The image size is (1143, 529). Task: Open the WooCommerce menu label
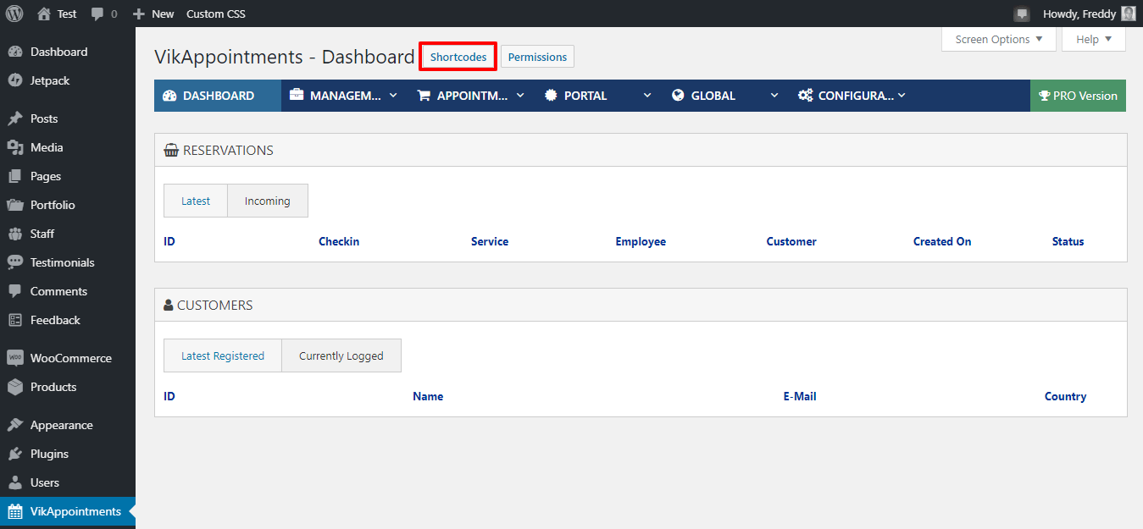[71, 358]
